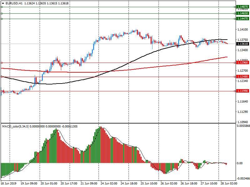250x187 pixels.
Task: Click the 19 Jun 09:00 time label
Action: pos(29,184)
